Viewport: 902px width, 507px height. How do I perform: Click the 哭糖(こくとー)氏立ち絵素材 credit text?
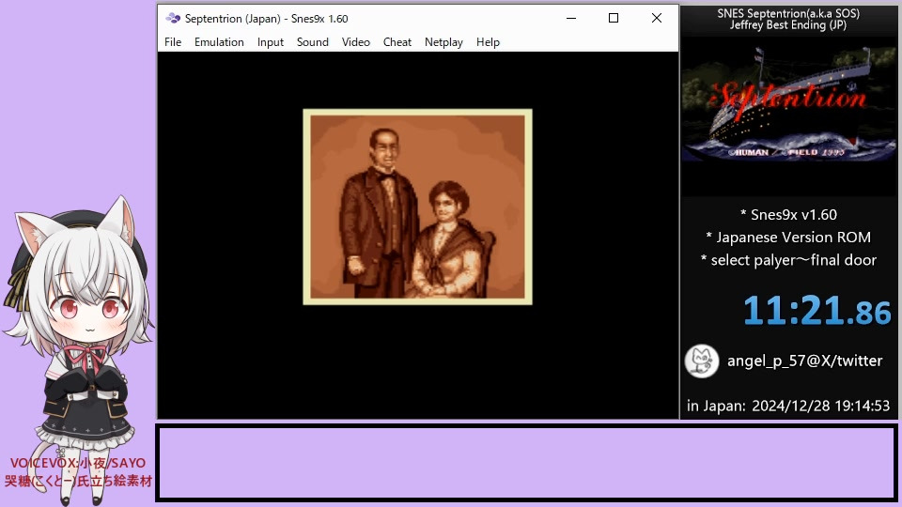point(78,481)
